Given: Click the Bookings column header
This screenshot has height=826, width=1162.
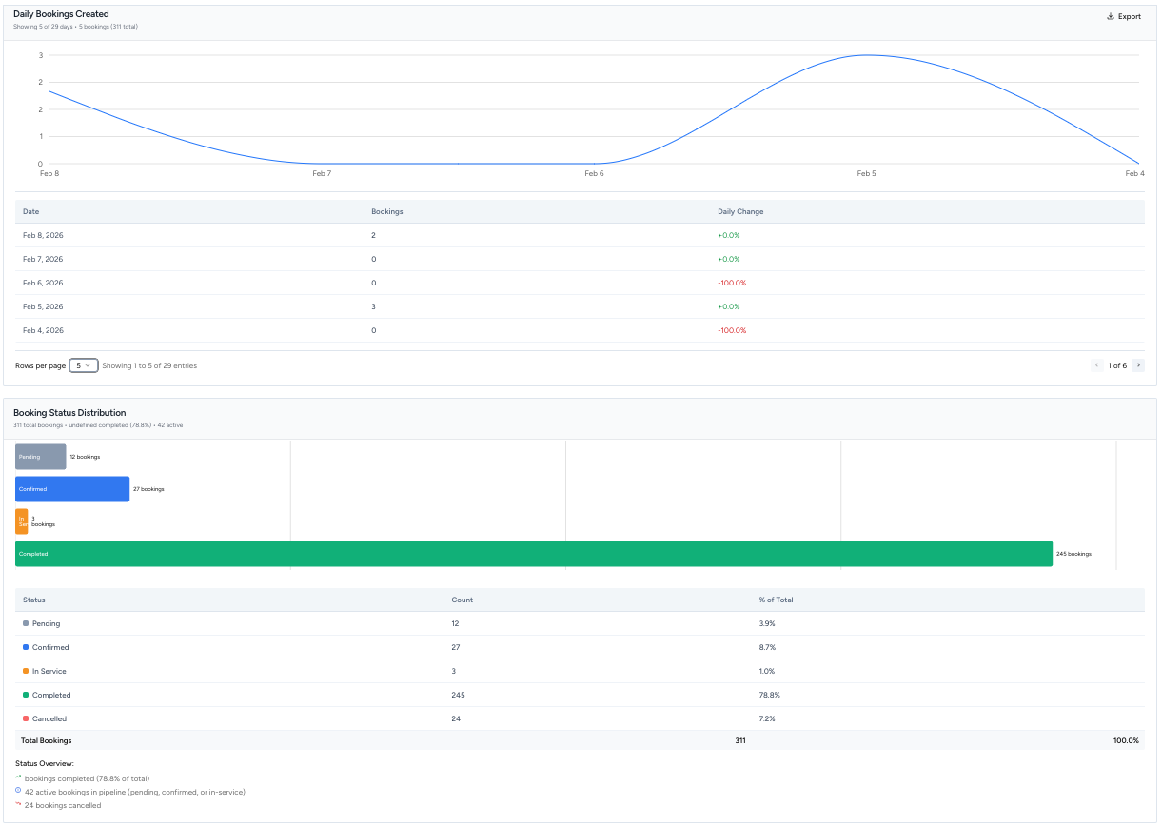Looking at the screenshot, I should pyautogui.click(x=386, y=210).
